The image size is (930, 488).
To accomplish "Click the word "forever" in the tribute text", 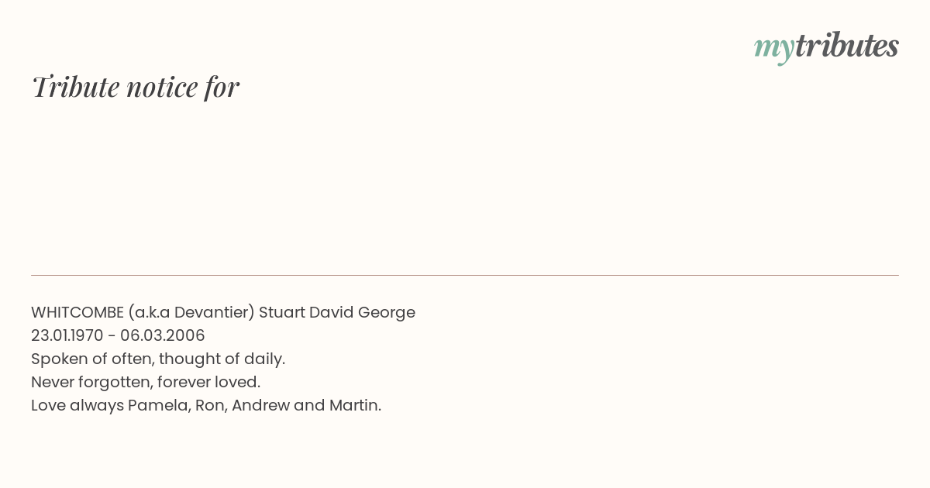I will [x=184, y=382].
